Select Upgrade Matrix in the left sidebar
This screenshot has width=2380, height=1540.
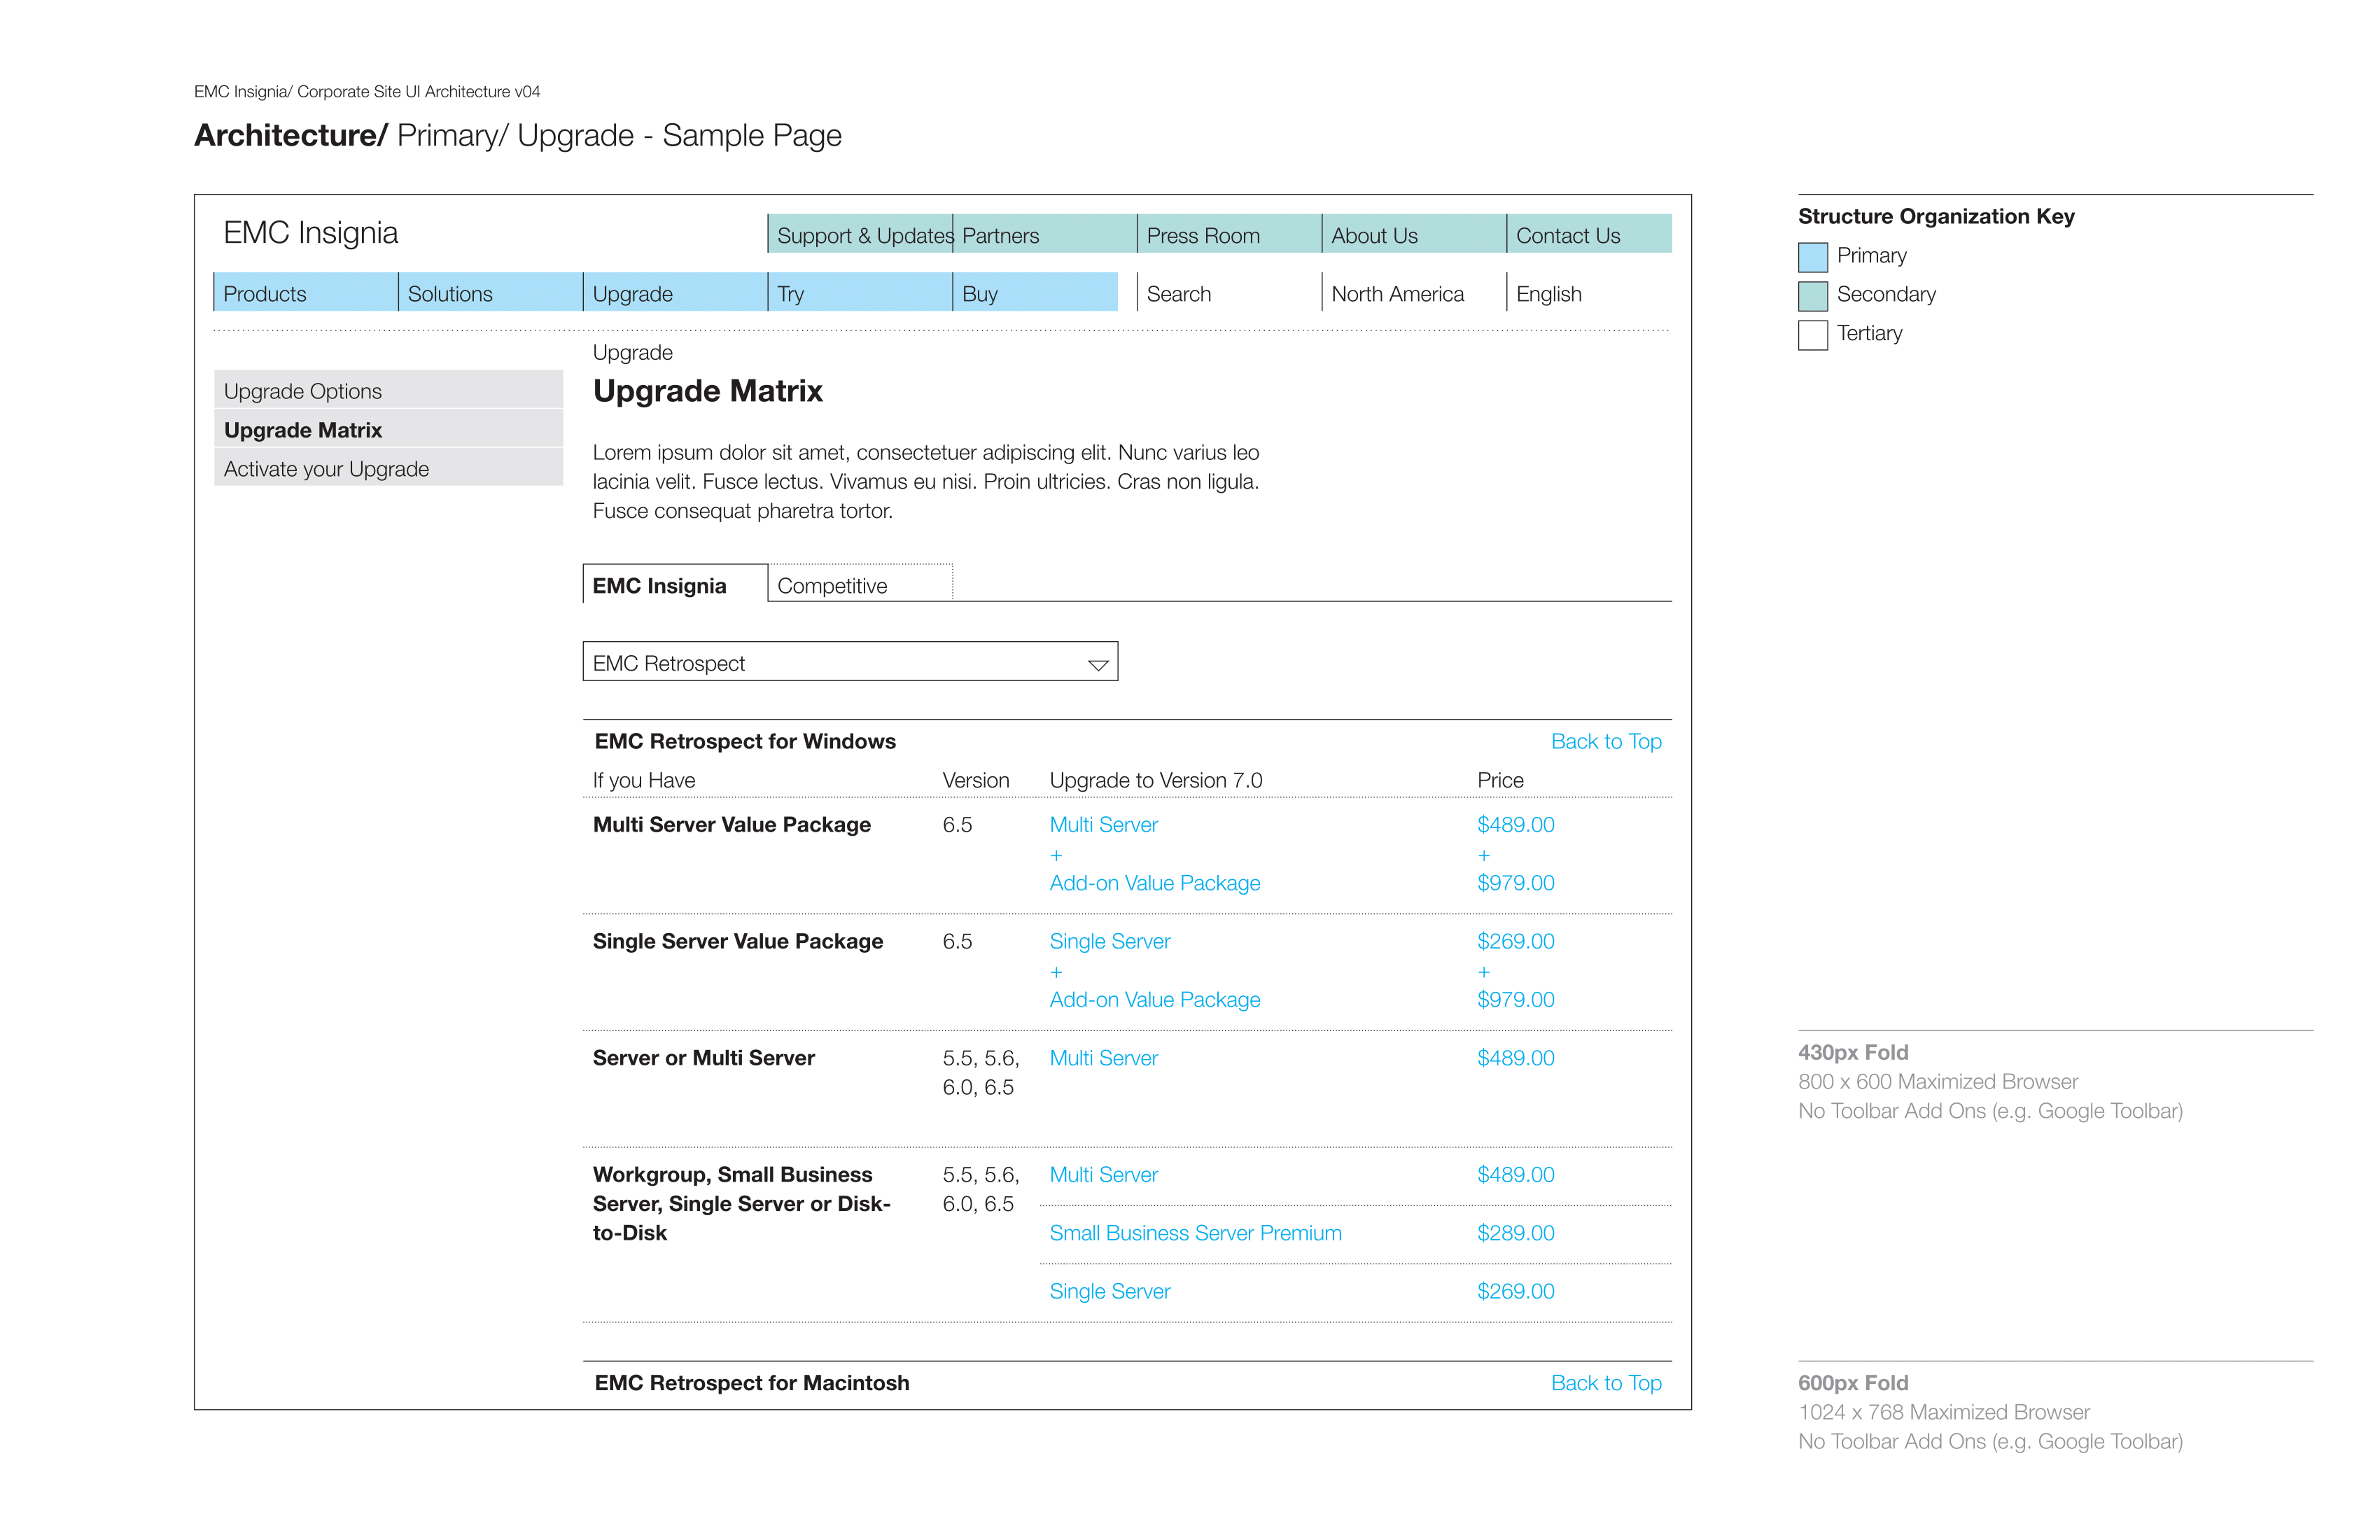pos(388,429)
